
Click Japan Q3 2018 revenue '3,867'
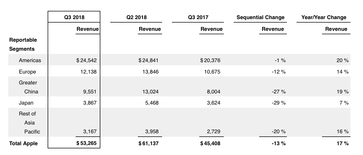click(90, 103)
